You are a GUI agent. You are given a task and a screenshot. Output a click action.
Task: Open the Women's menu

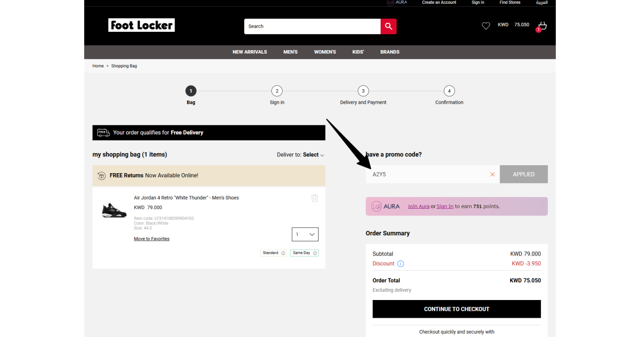(325, 52)
